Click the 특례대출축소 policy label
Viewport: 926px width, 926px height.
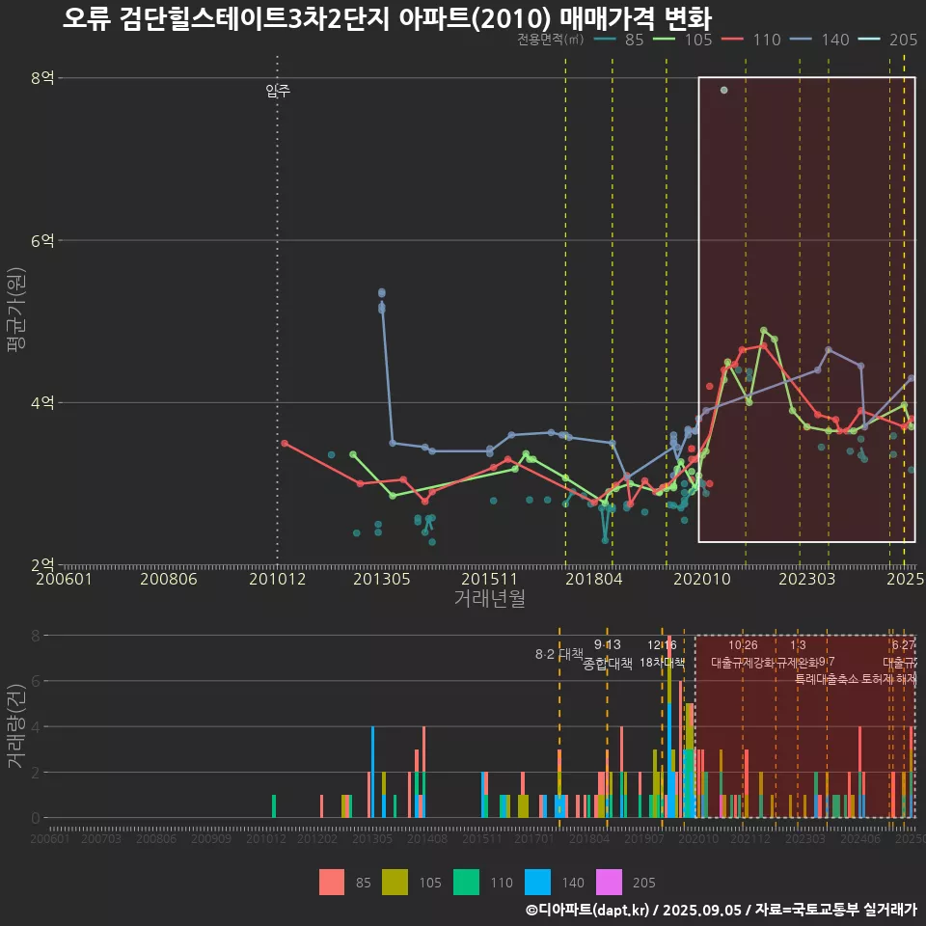(827, 679)
